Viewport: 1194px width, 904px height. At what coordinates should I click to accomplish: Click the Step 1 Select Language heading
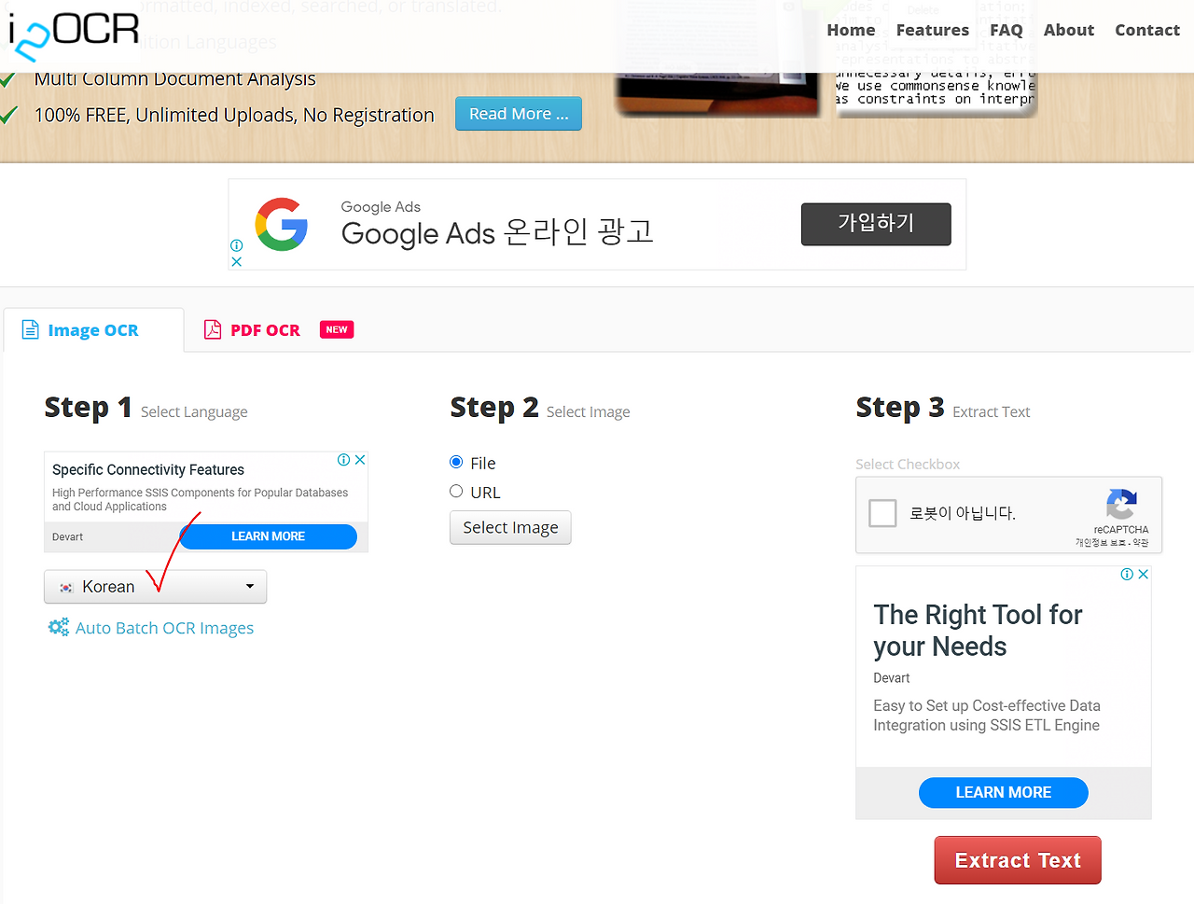[x=146, y=408]
